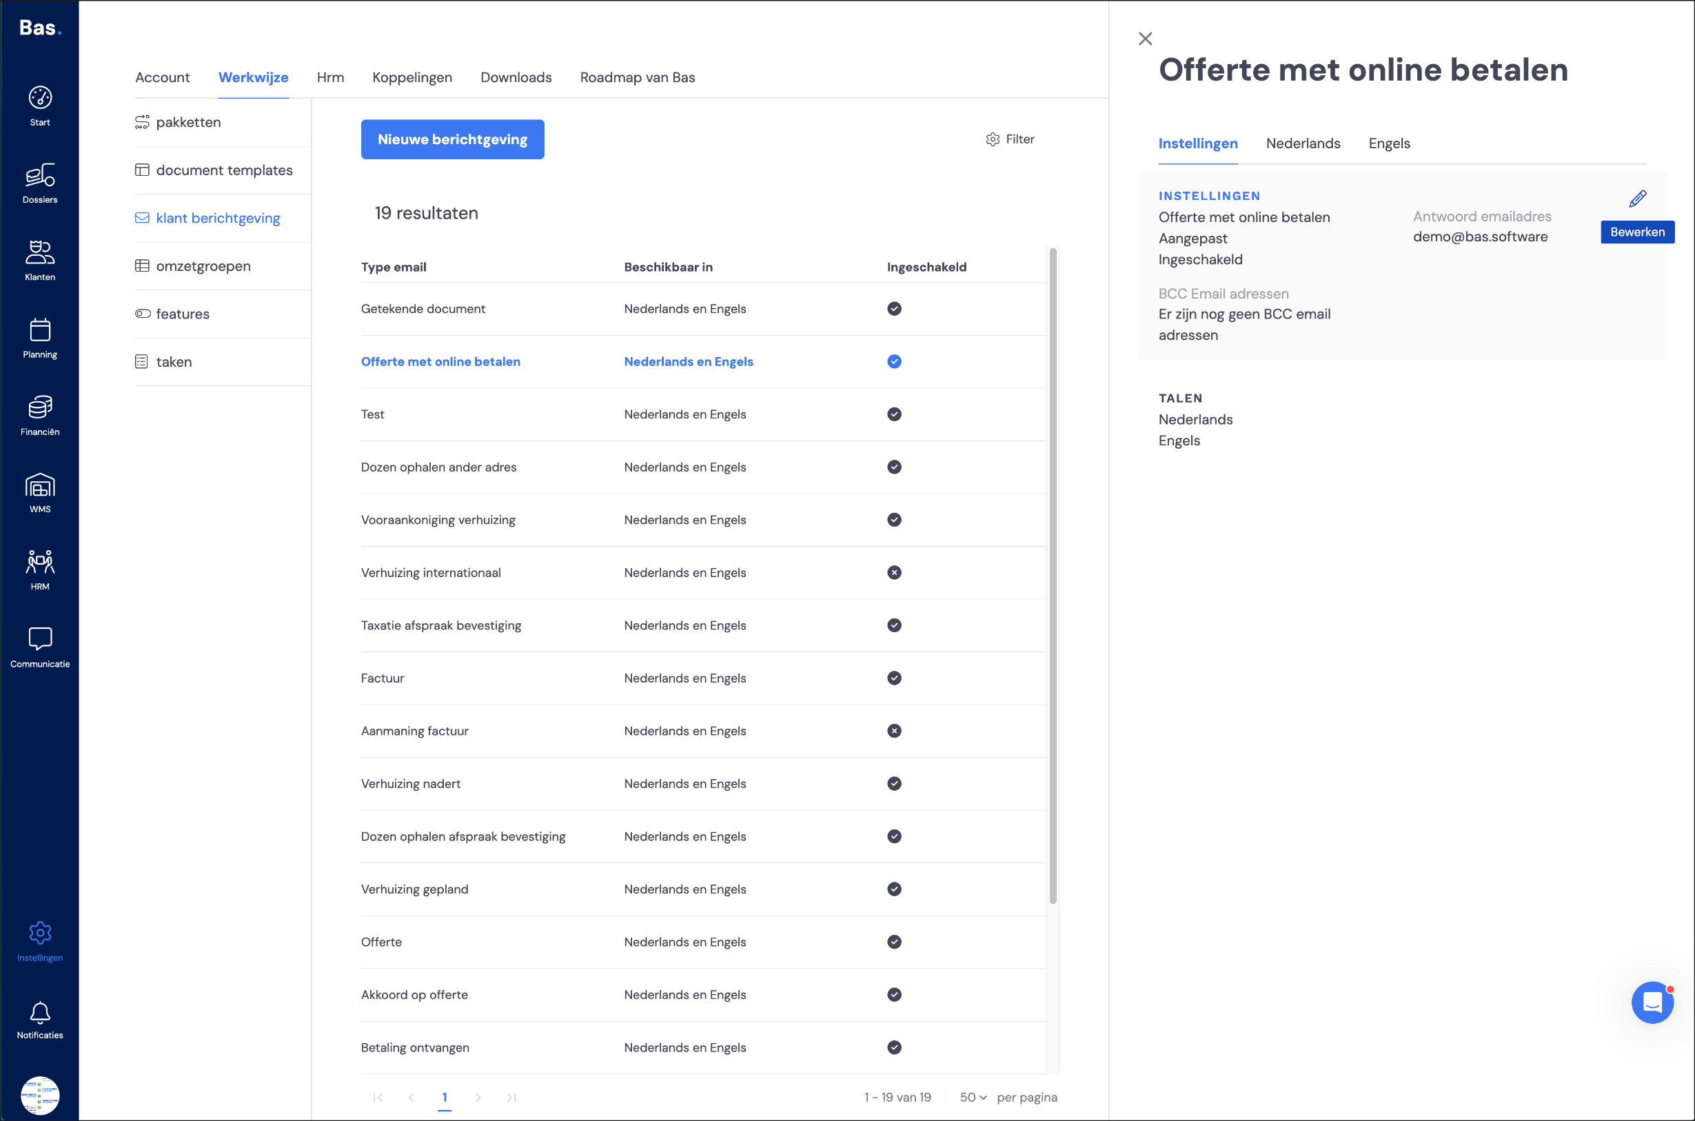Toggle enabled status for Factuur row
Screen dimensions: 1695x1121
[x=894, y=678]
